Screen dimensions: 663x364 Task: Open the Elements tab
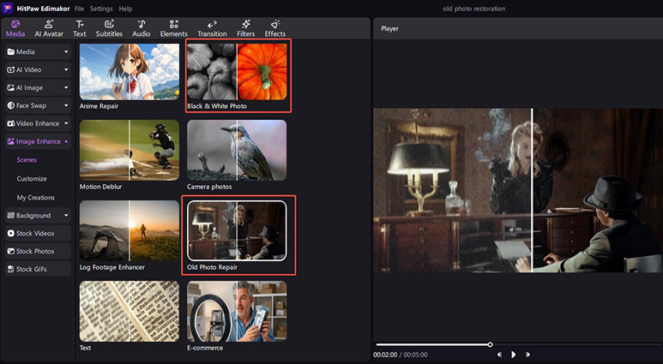174,29
